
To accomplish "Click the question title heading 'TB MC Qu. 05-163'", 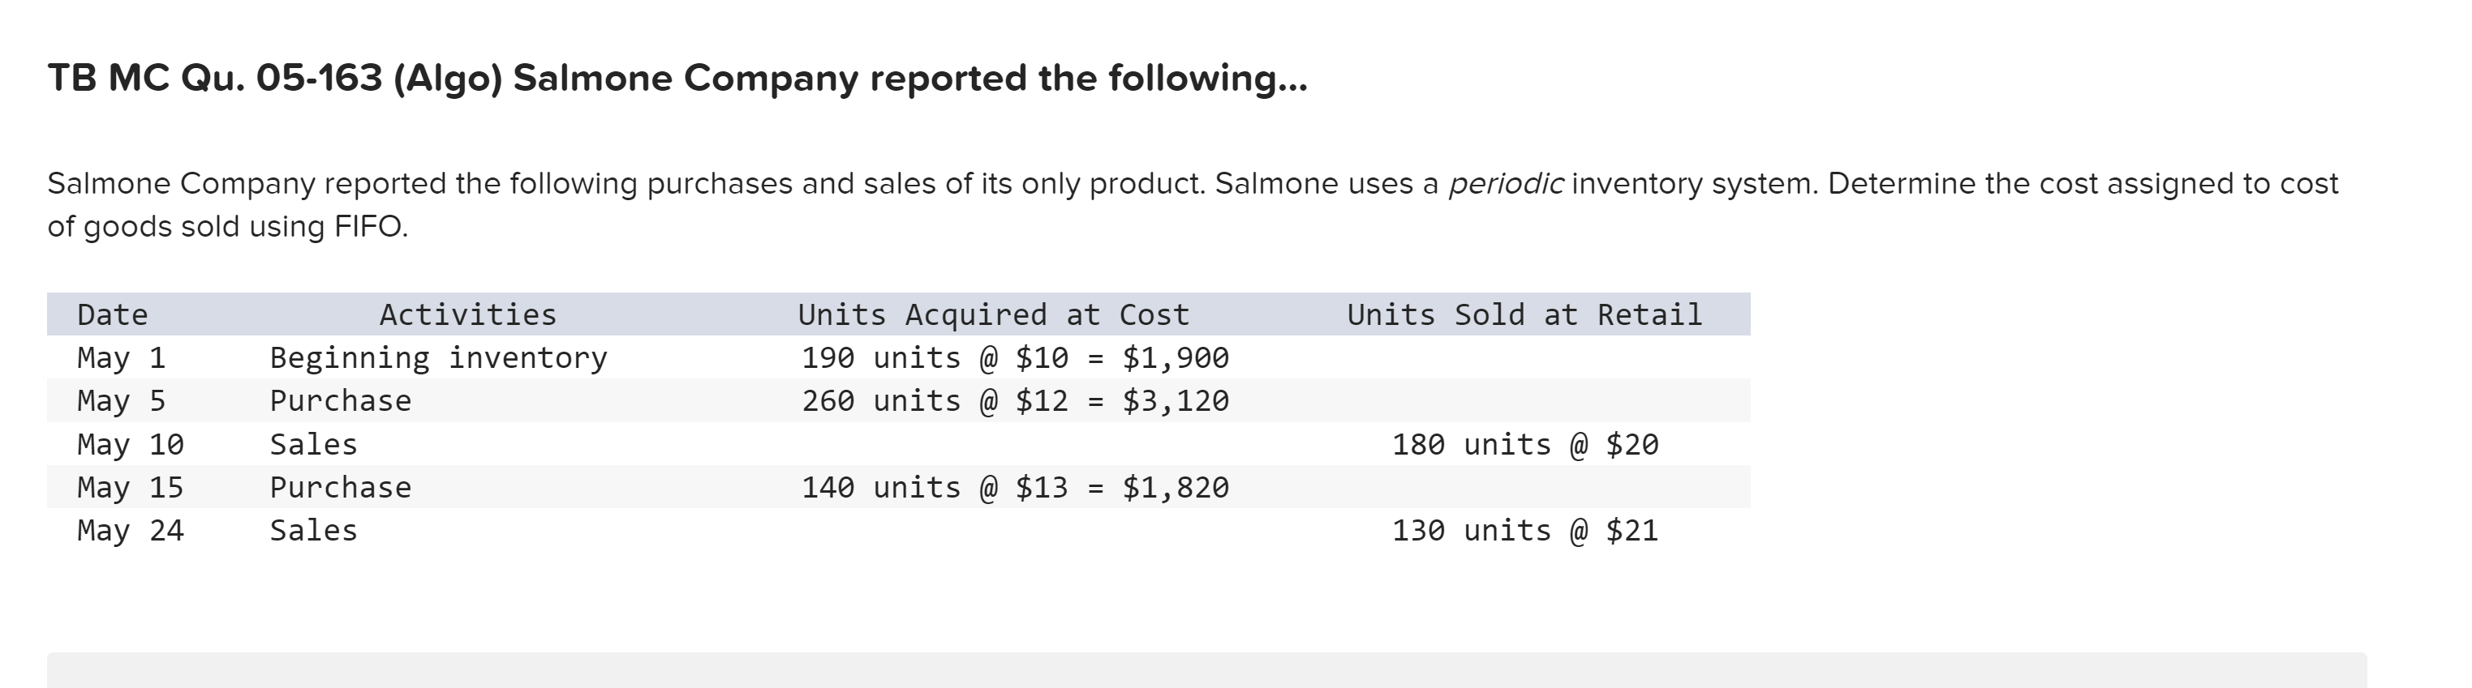I will click(676, 79).
